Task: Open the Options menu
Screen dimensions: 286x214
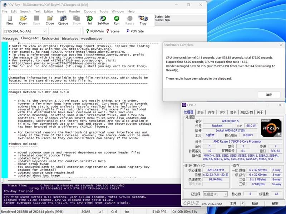Action: coord(90,11)
